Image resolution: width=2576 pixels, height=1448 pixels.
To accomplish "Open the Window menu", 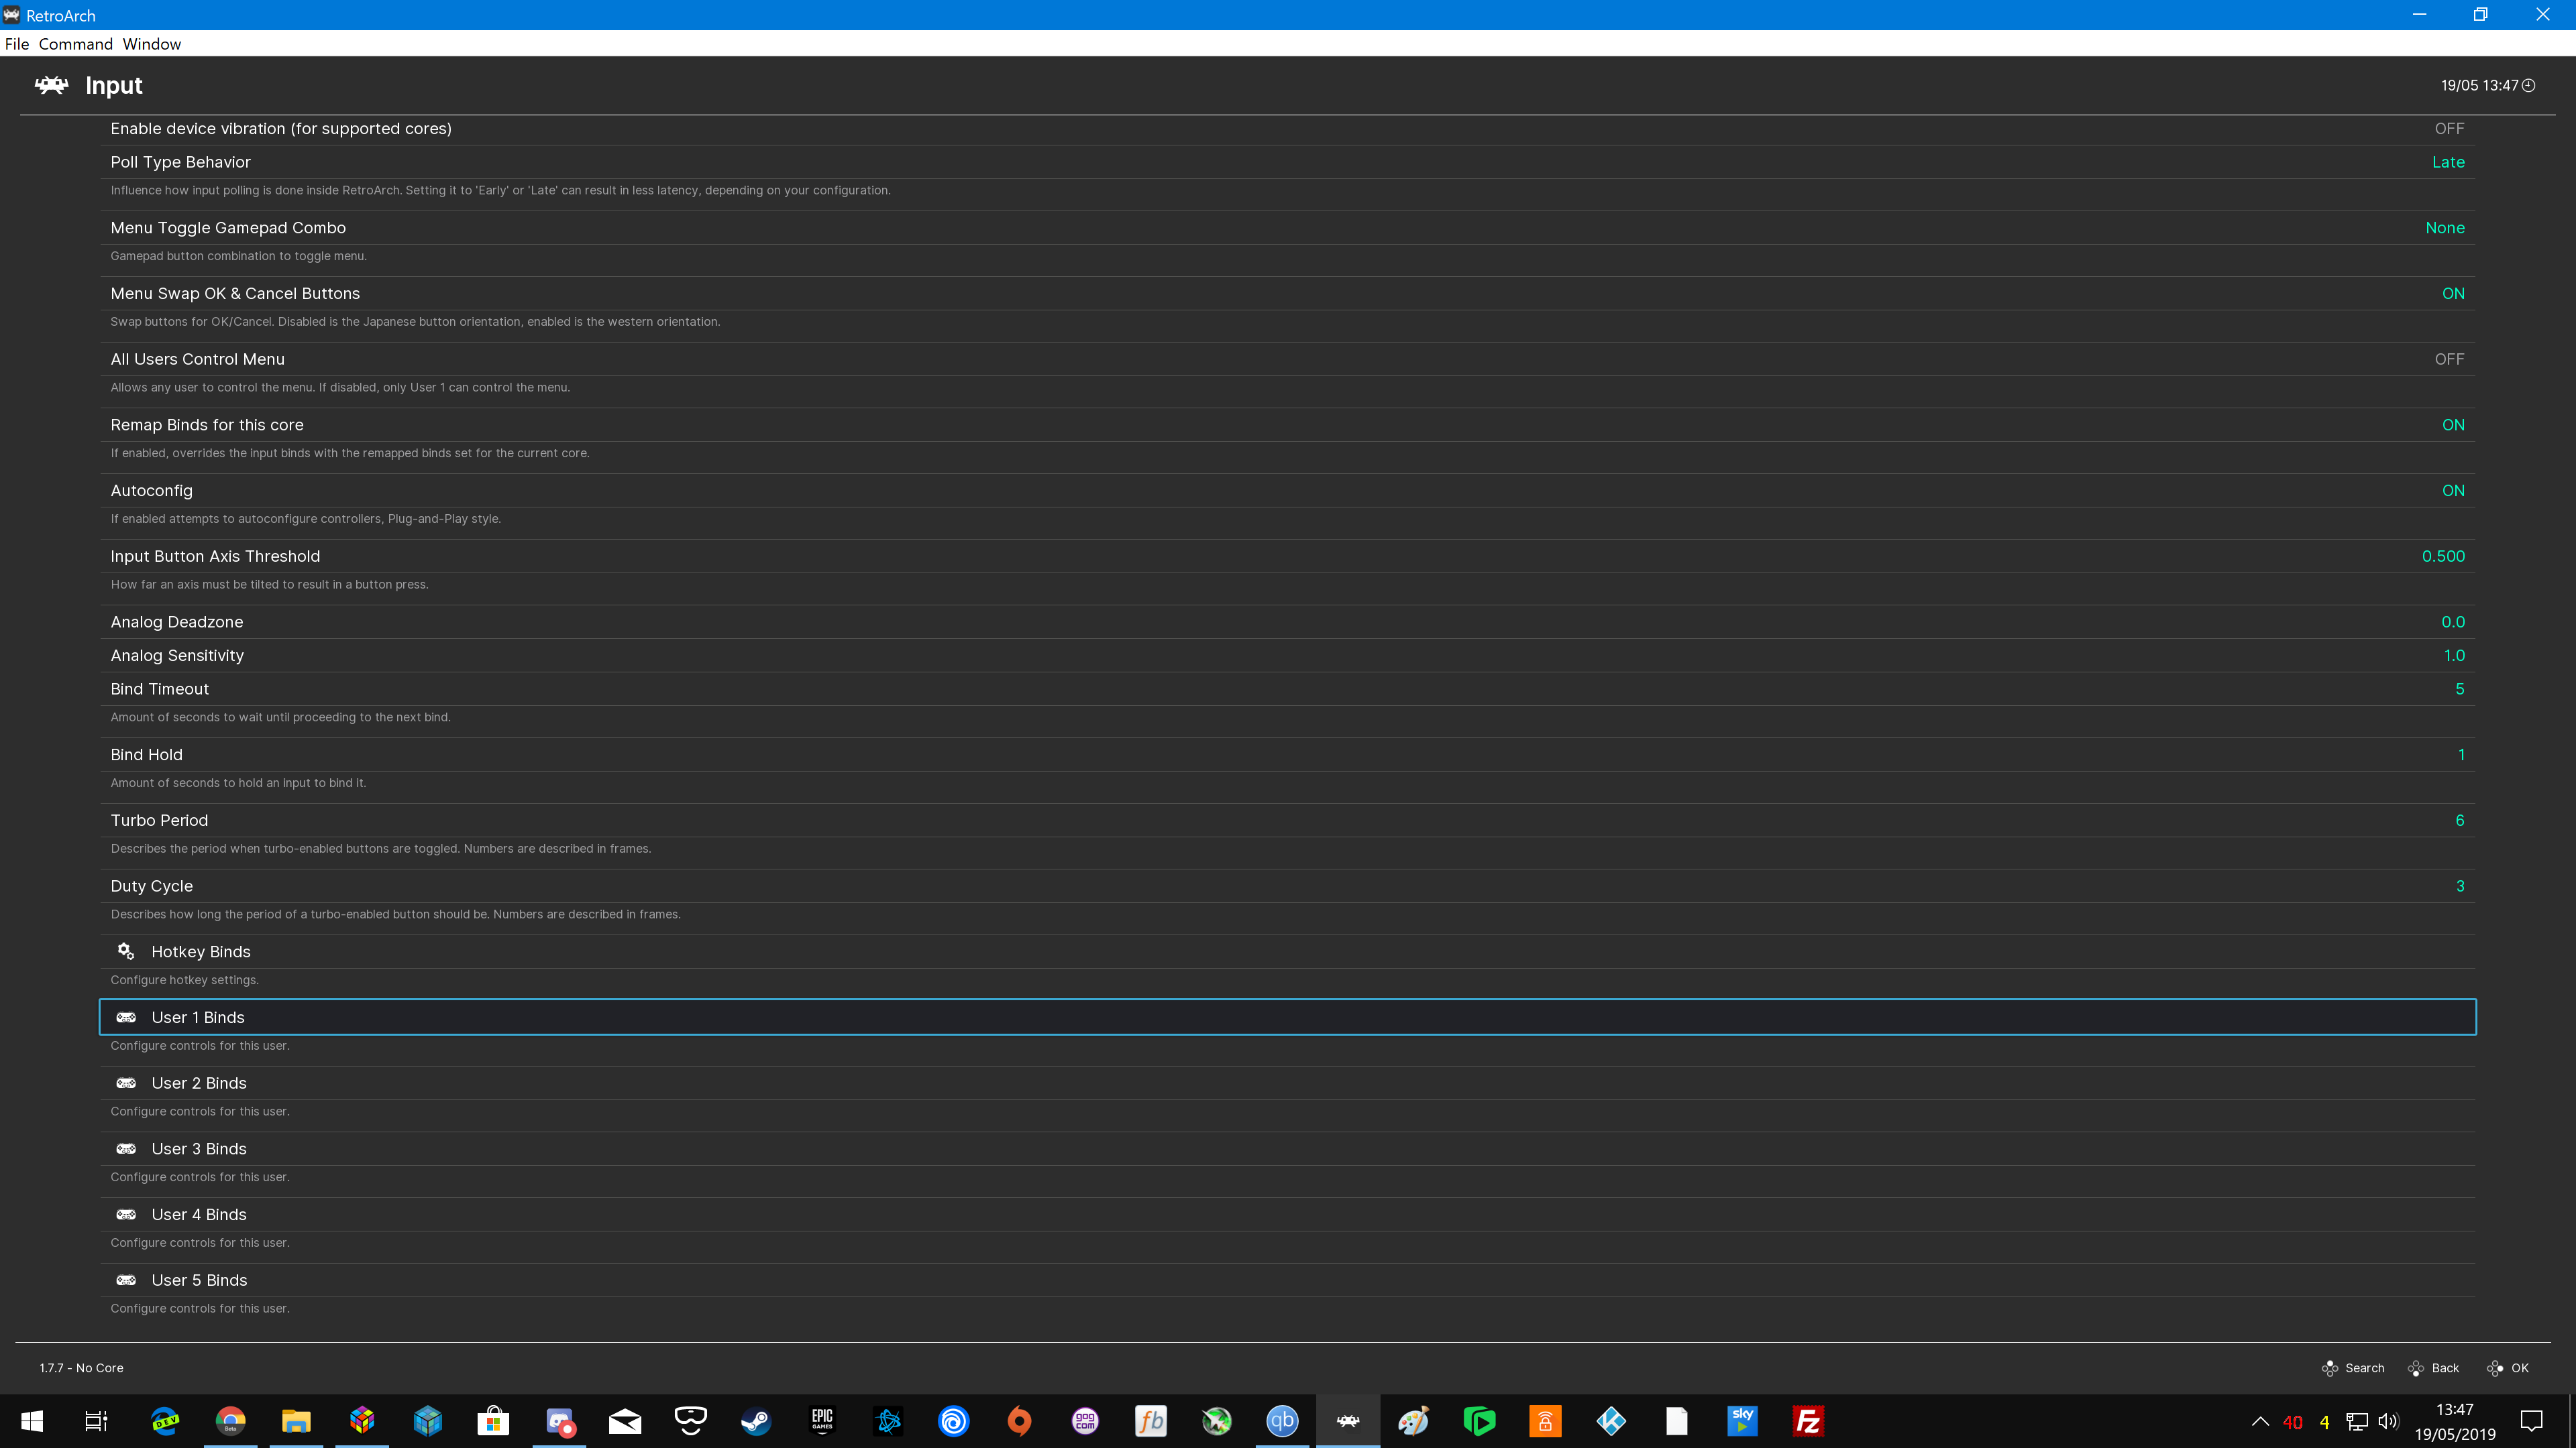I will pos(152,44).
